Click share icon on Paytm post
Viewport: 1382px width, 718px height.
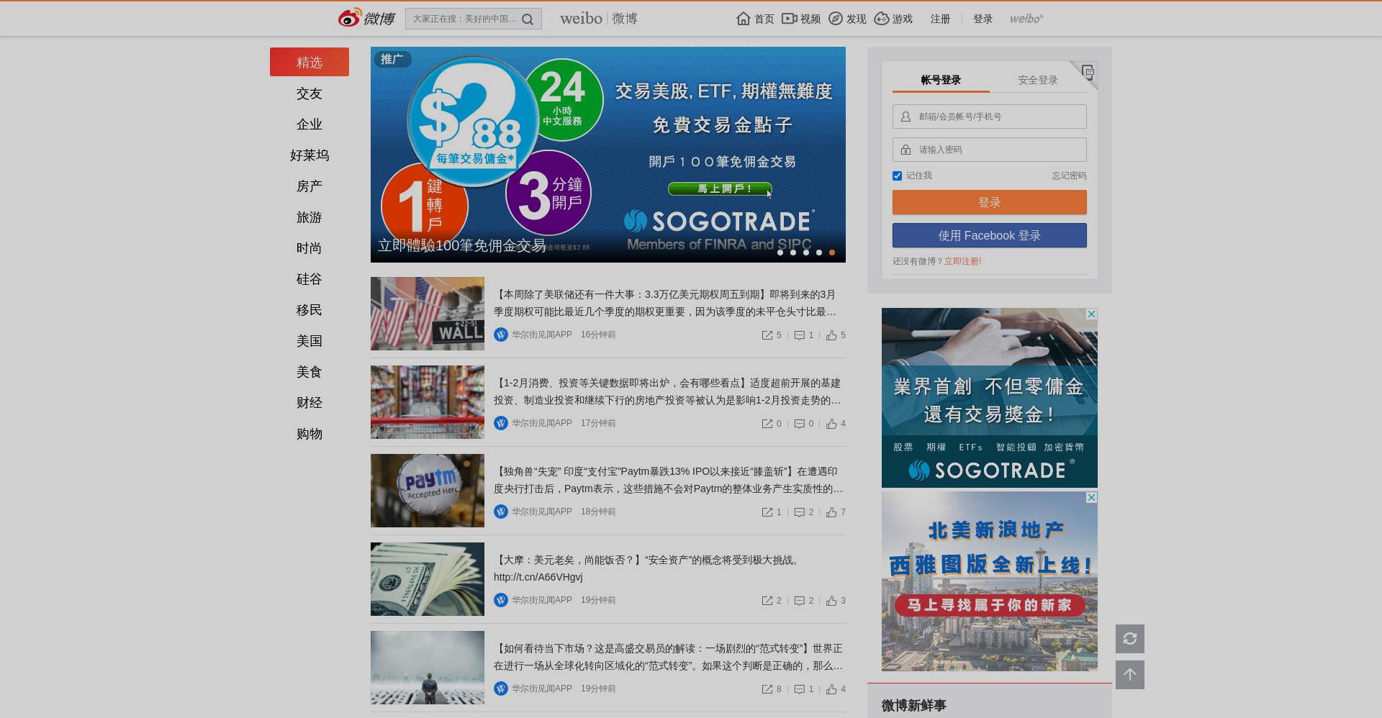[x=767, y=512]
